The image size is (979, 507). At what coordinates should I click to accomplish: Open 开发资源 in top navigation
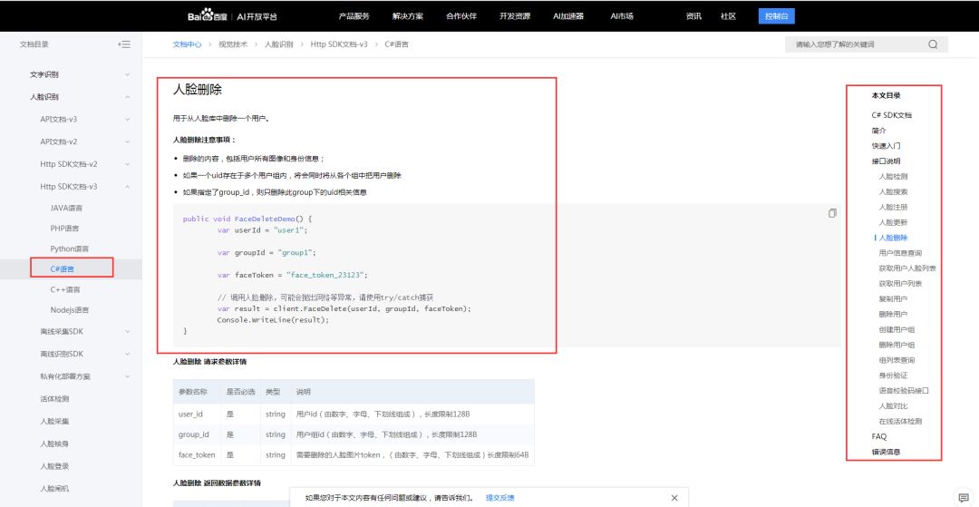514,16
